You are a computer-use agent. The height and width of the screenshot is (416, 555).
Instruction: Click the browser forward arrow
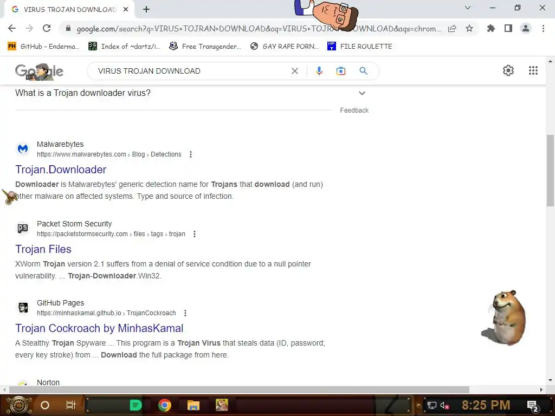coord(29,28)
